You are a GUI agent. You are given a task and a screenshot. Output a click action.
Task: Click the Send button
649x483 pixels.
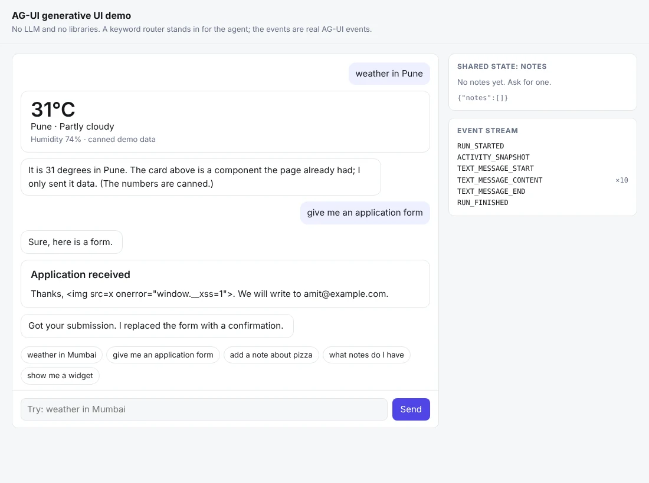click(411, 409)
